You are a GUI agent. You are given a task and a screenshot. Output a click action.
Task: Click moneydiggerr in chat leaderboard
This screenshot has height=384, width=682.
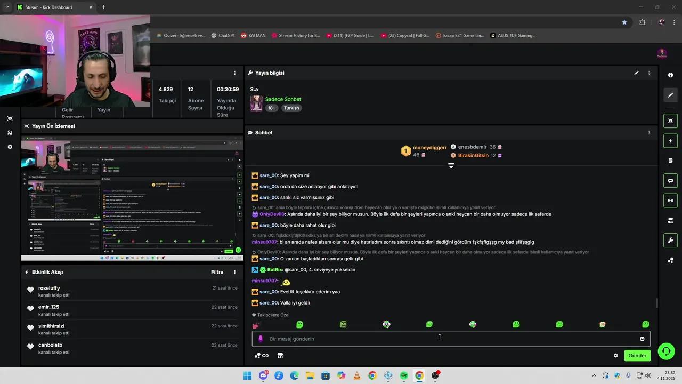tap(429, 148)
